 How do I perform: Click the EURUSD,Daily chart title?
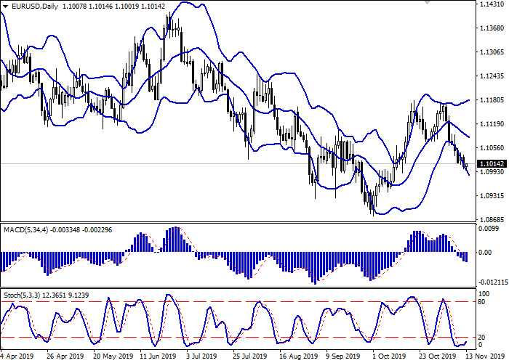tap(34, 7)
